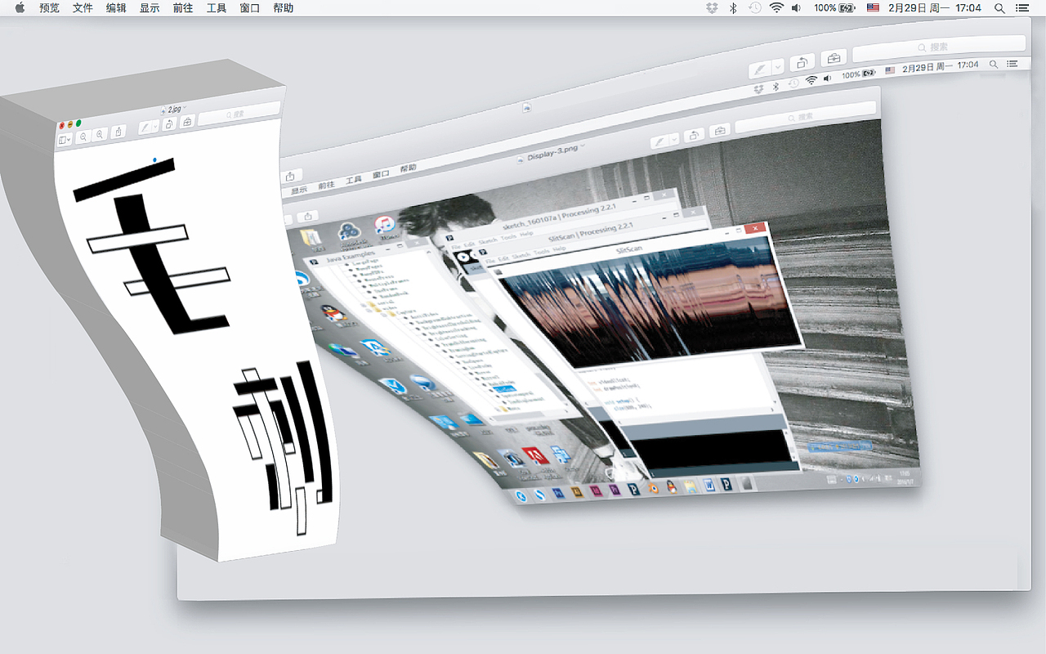The width and height of the screenshot is (1046, 654).
Task: Open the 预览 menu in top bar
Action: [50, 8]
